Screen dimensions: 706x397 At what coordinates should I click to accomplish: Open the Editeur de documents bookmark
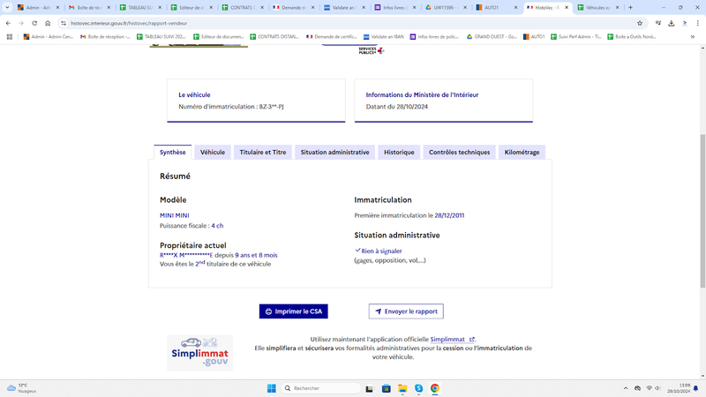pyautogui.click(x=218, y=37)
